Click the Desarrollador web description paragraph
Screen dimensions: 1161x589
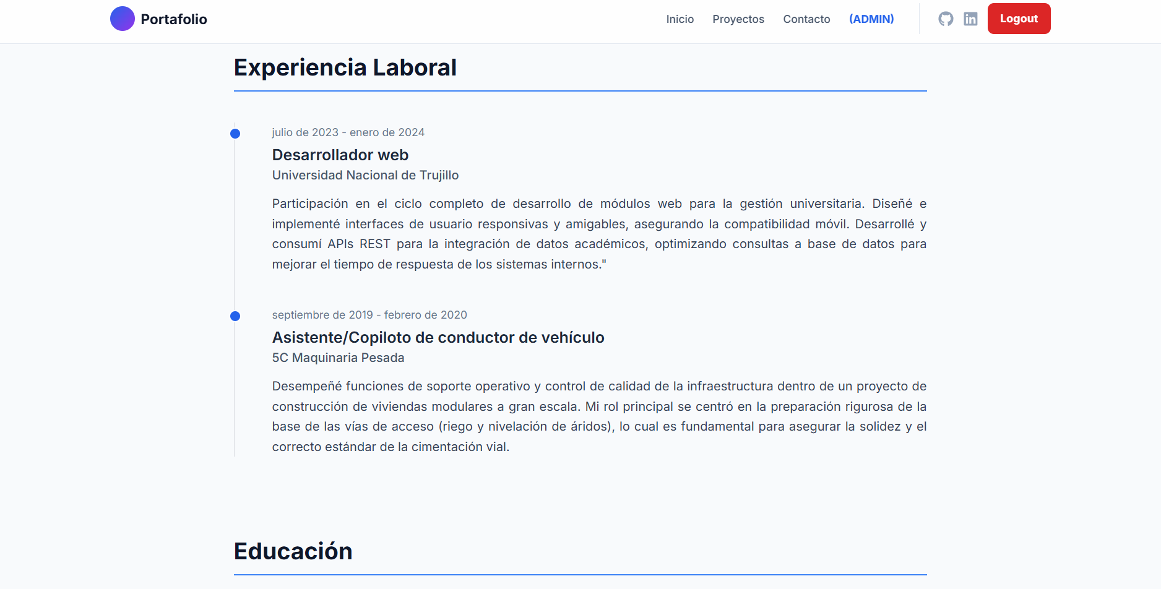coord(598,234)
